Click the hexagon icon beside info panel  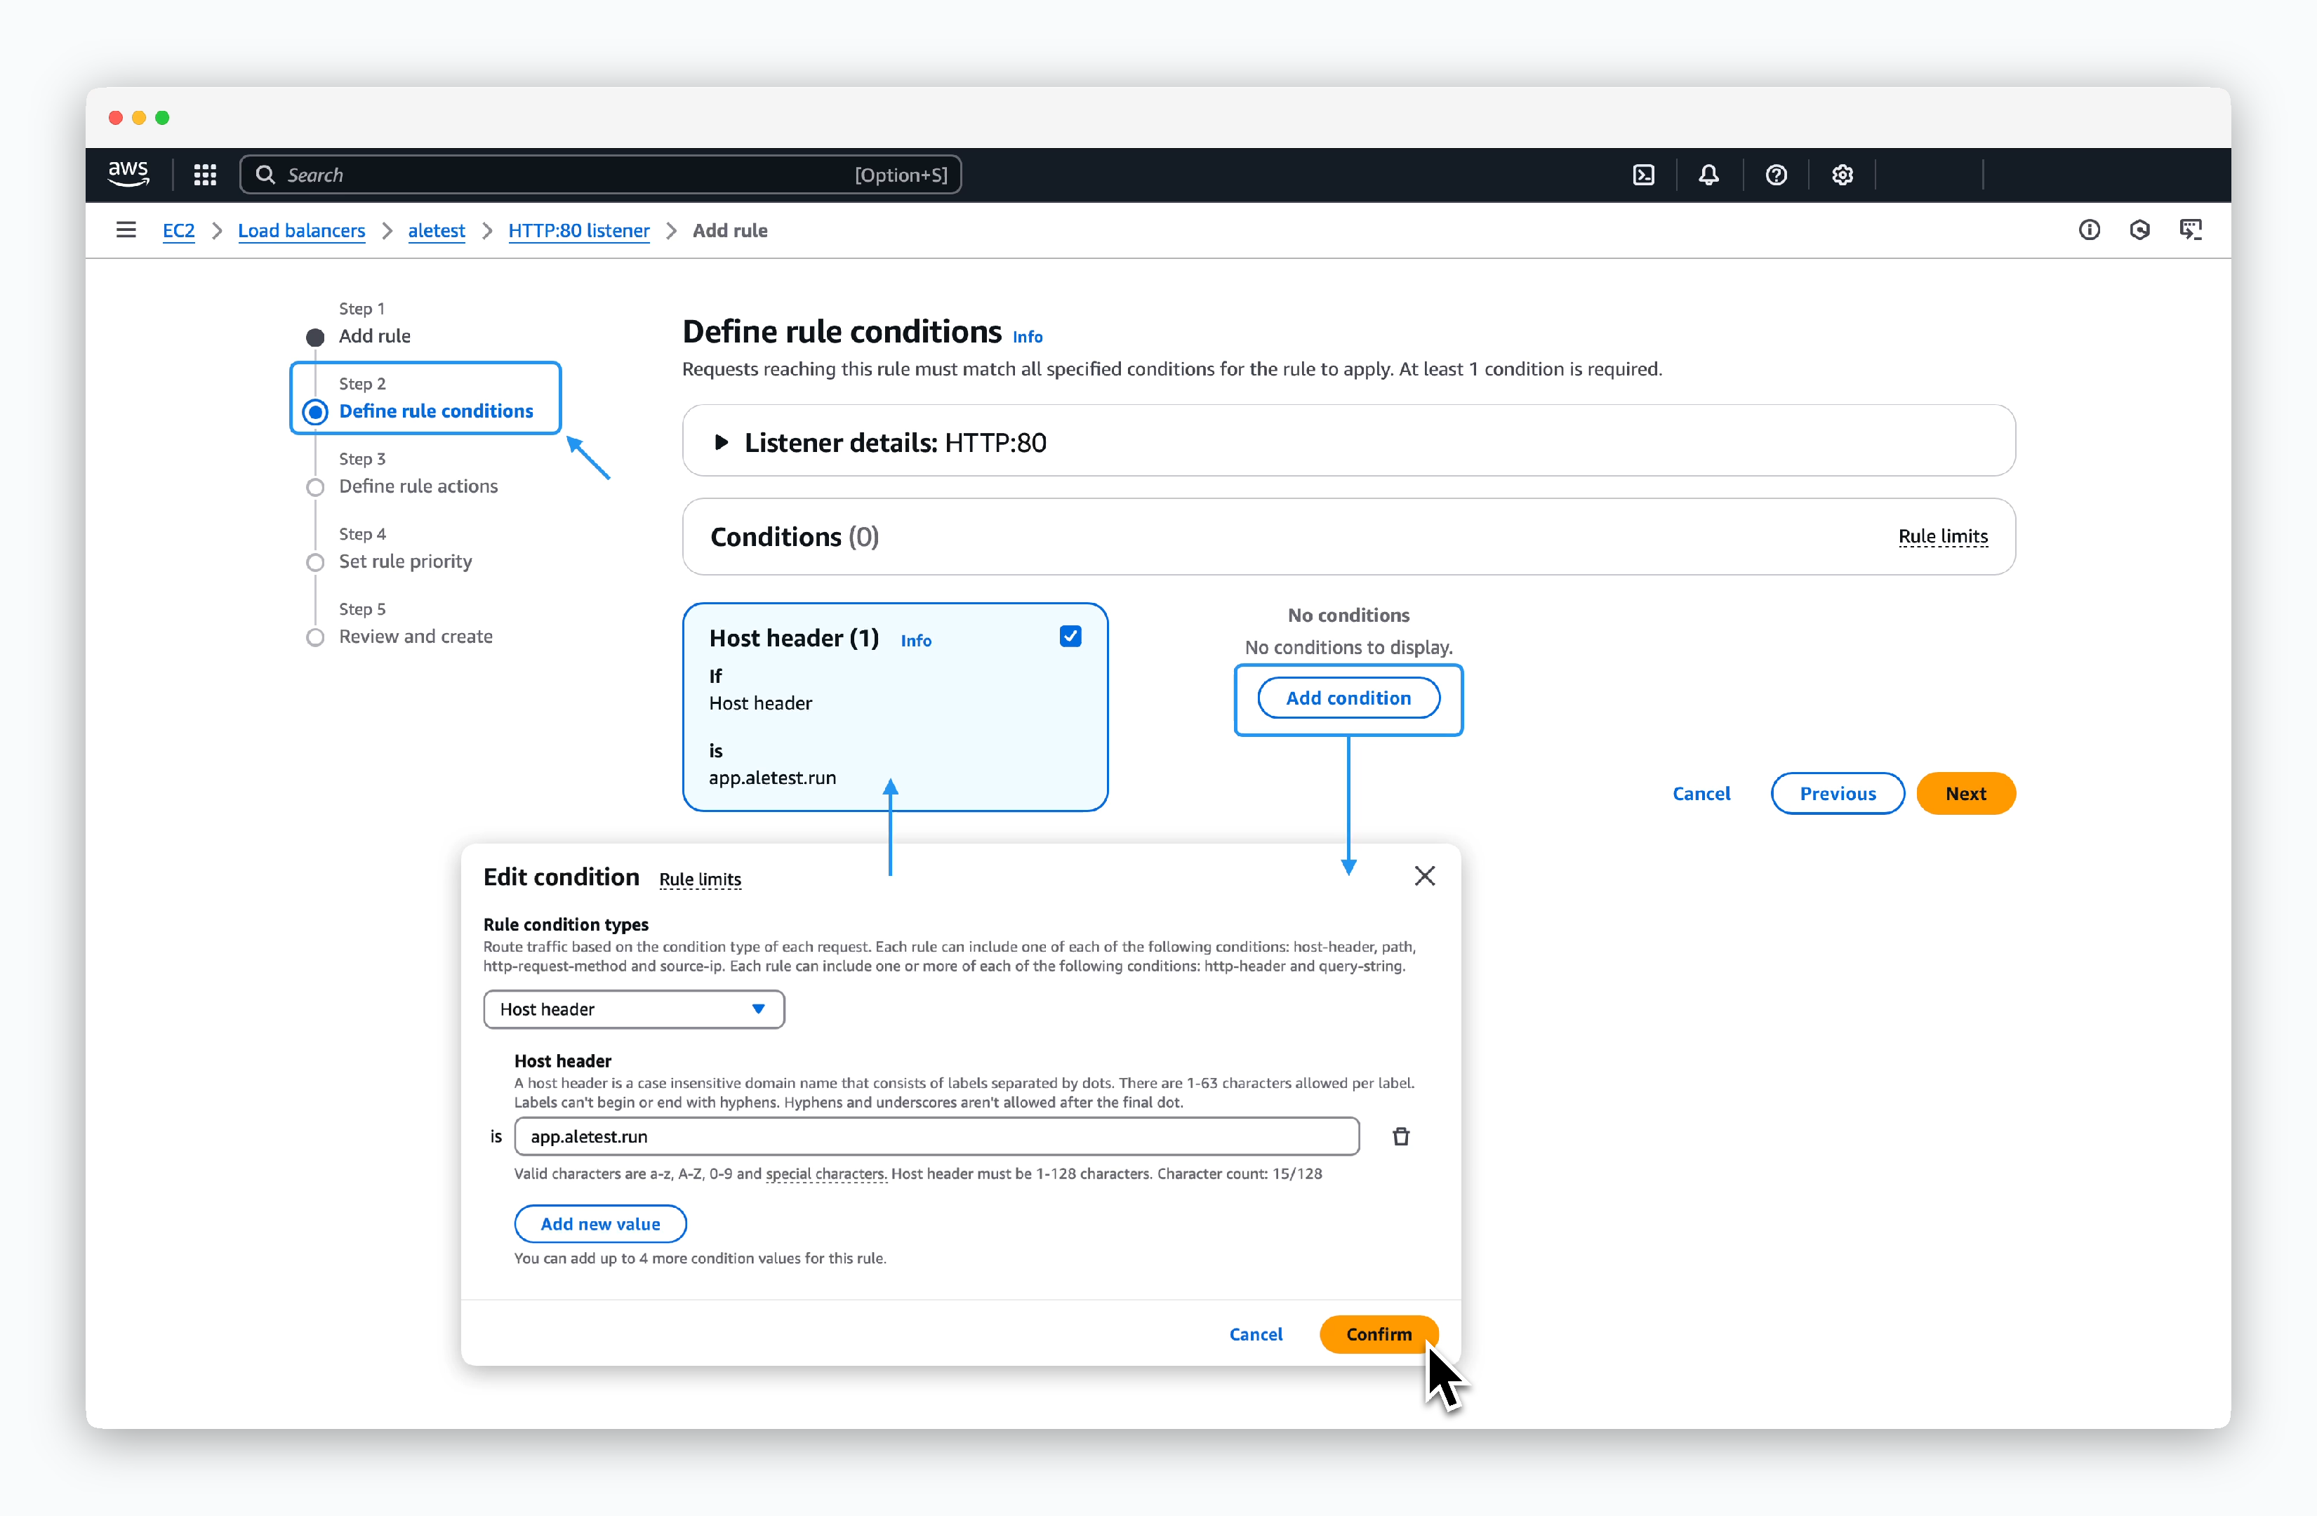coord(2140,230)
